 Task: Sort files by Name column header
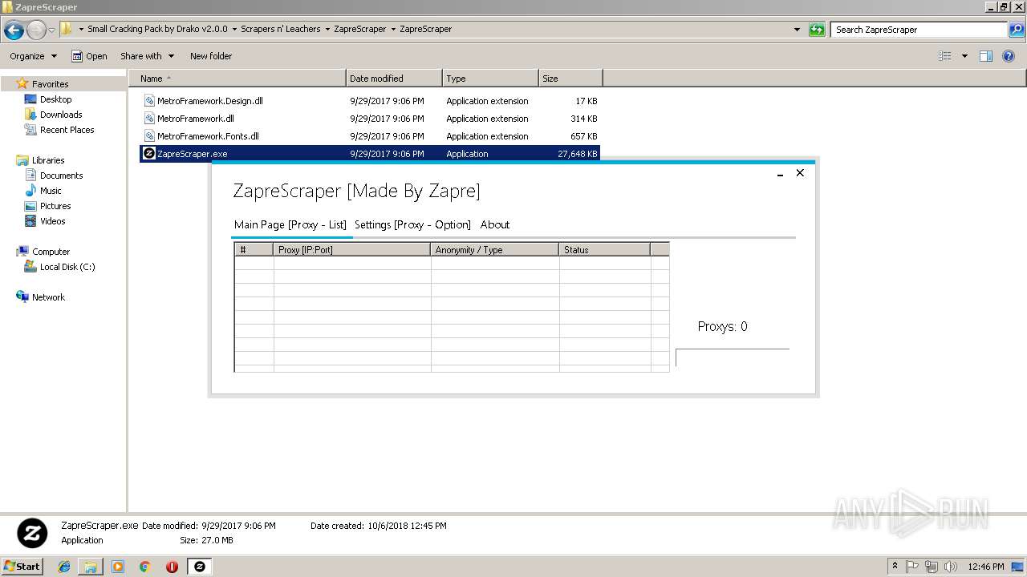click(x=237, y=79)
